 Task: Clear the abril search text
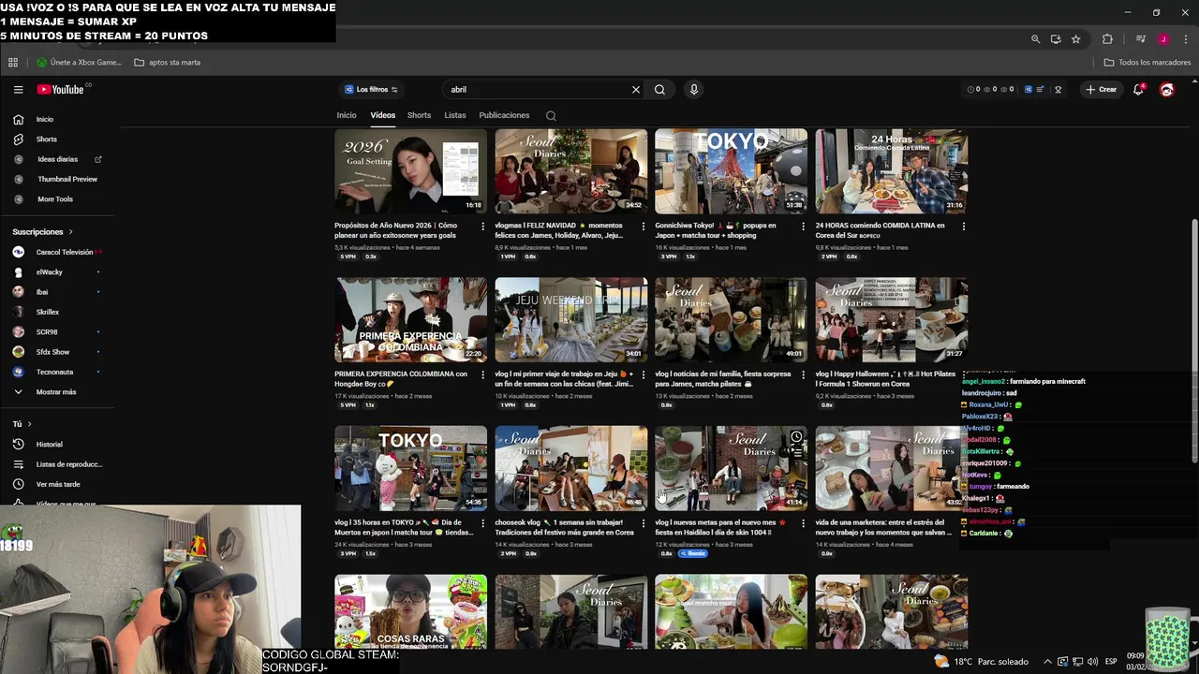point(635,90)
